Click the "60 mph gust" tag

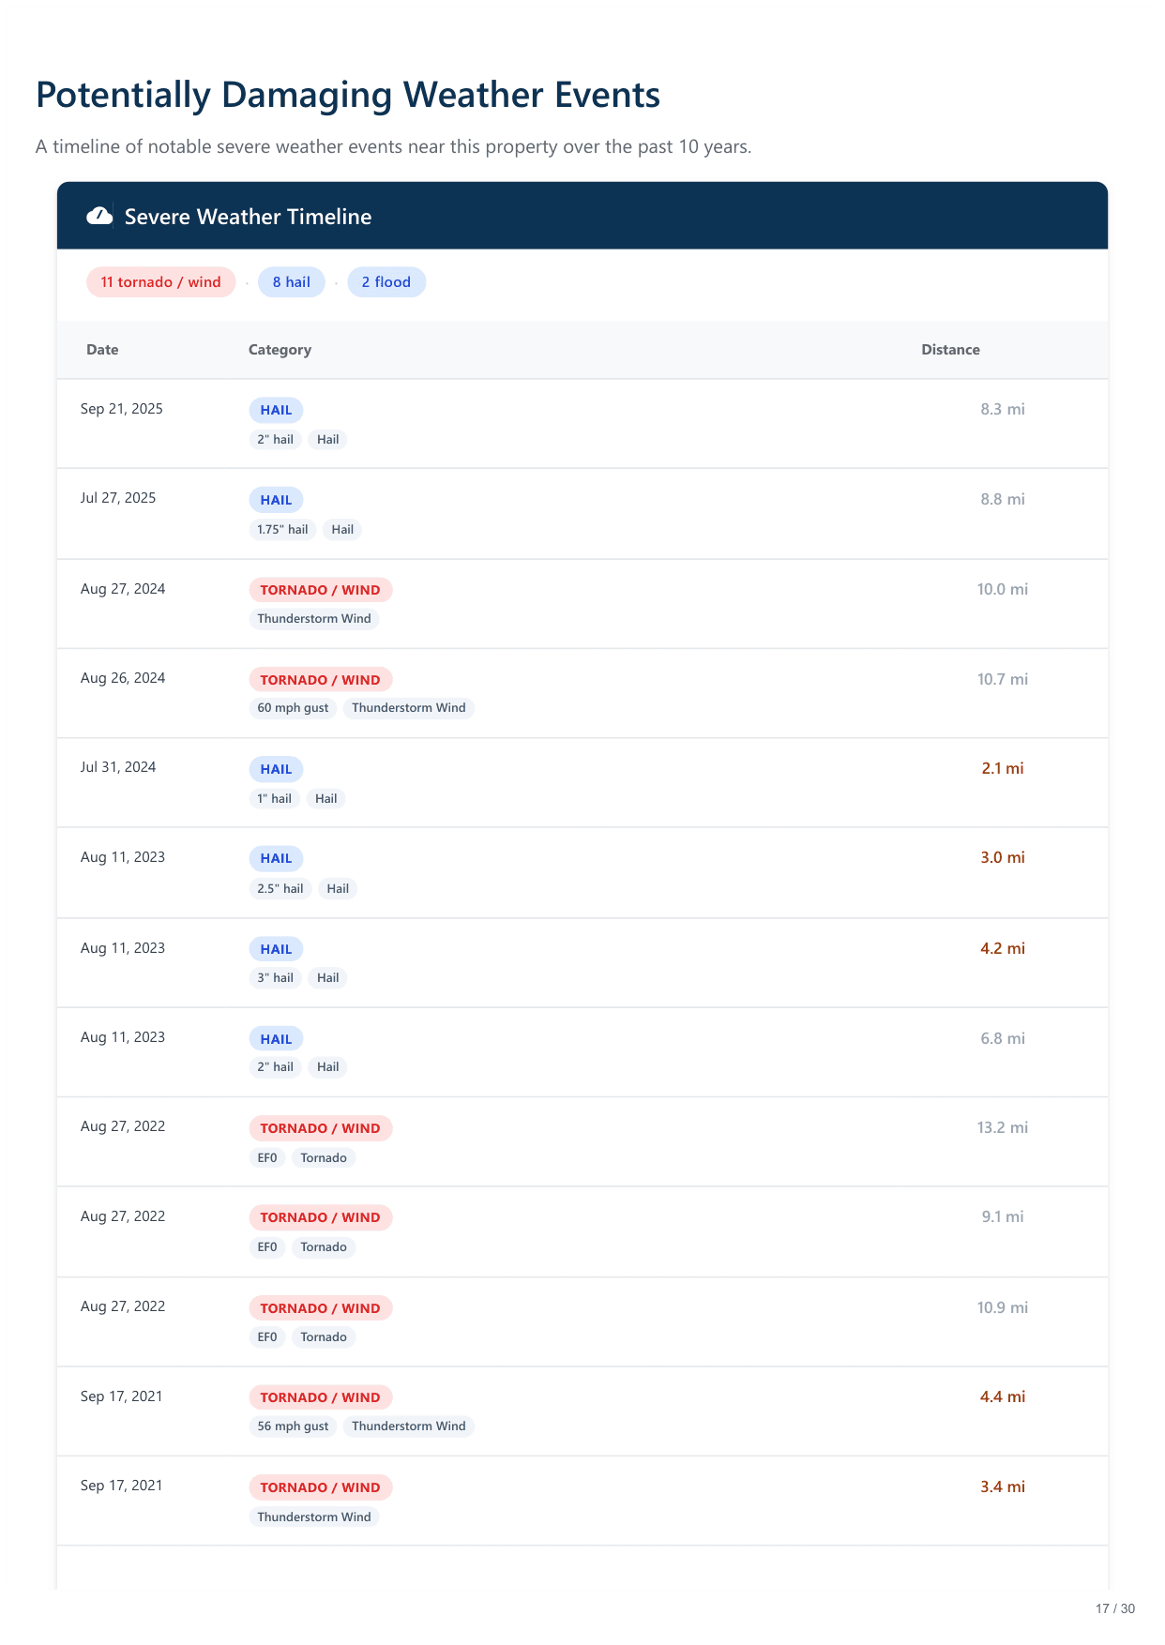tap(293, 708)
